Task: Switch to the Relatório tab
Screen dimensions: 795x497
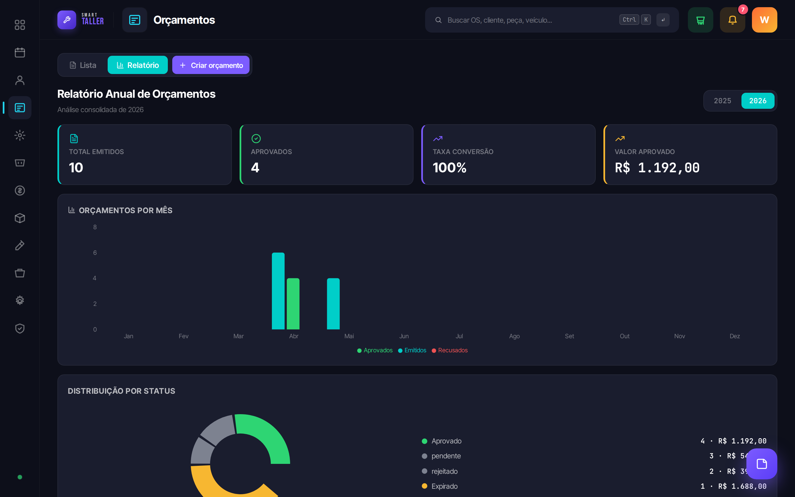Action: tap(138, 65)
